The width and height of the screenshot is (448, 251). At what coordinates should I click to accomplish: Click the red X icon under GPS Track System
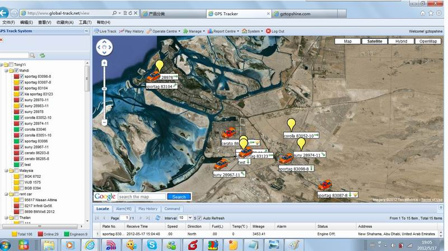tap(1, 40)
